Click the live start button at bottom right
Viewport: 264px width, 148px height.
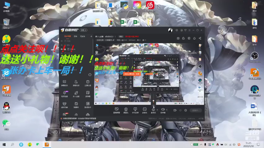pyautogui.click(x=196, y=110)
